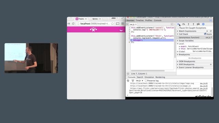Open sw.js:6 link for flickr log

(204, 88)
